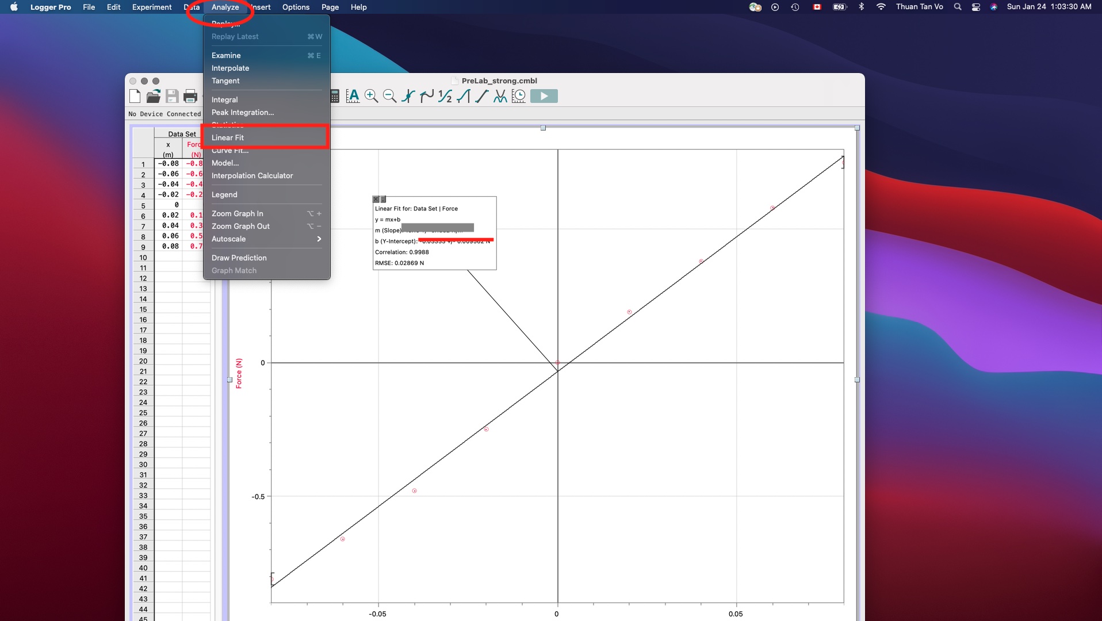This screenshot has width=1102, height=621.
Task: Click the Force (N) y-axis label
Action: coord(239,374)
